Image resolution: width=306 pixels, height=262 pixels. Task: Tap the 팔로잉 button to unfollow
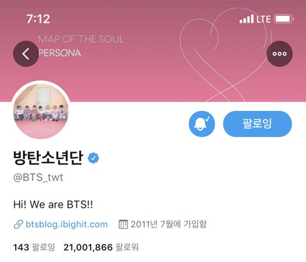258,124
